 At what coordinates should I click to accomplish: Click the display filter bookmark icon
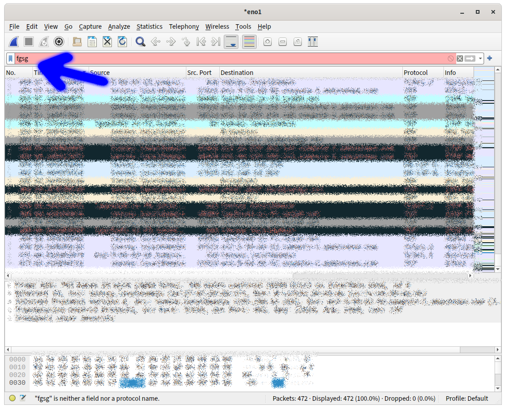pos(11,58)
